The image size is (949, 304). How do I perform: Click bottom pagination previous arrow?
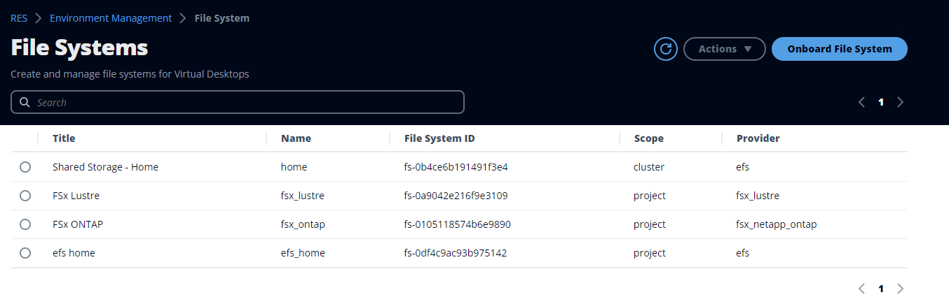pos(861,289)
